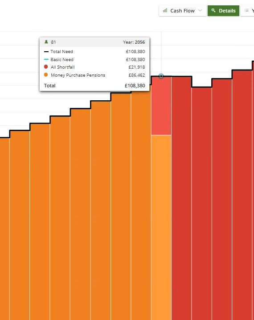Click the bold Total £108,380 value
254x320 pixels.
[135, 86]
